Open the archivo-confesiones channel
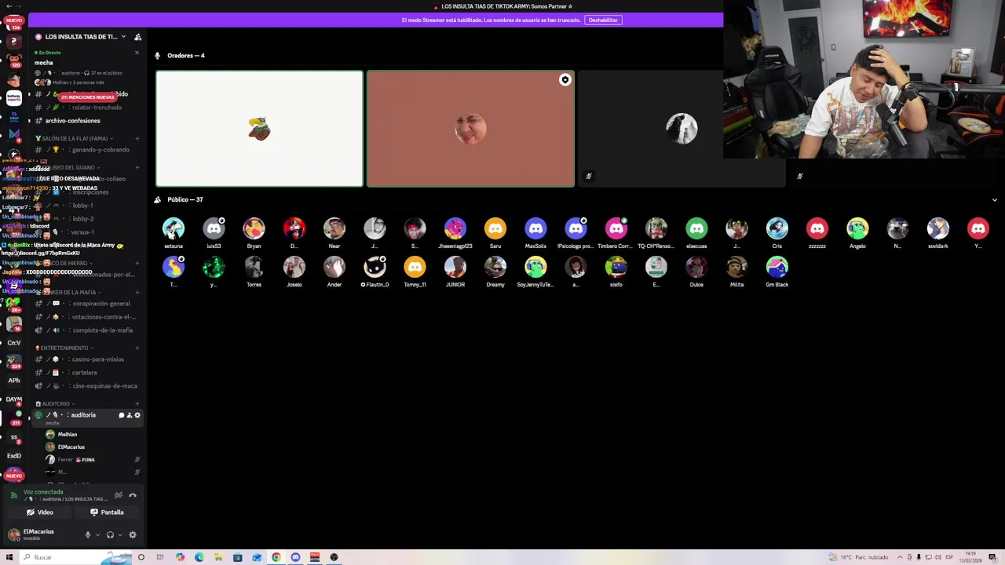The image size is (1005, 565). coord(86,121)
